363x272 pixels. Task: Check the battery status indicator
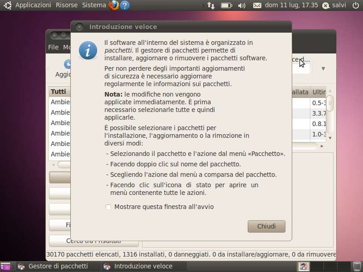coord(226,5)
